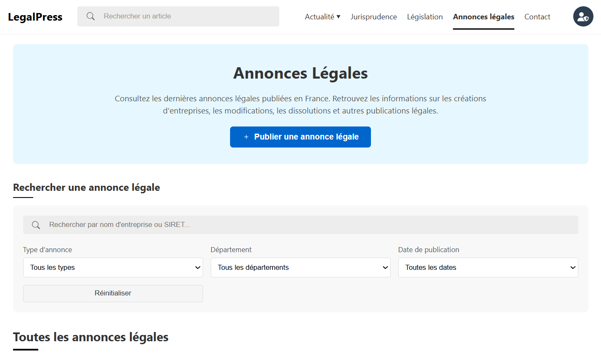Click the dropdown arrow next to Actualité
This screenshot has height=361, width=601.
coord(339,16)
